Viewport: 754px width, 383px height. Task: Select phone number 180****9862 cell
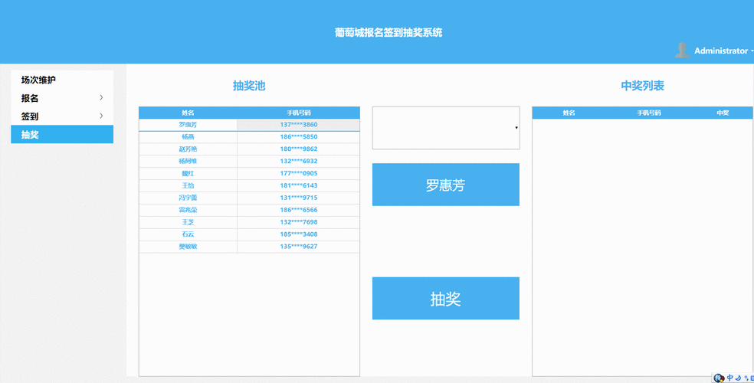[298, 149]
